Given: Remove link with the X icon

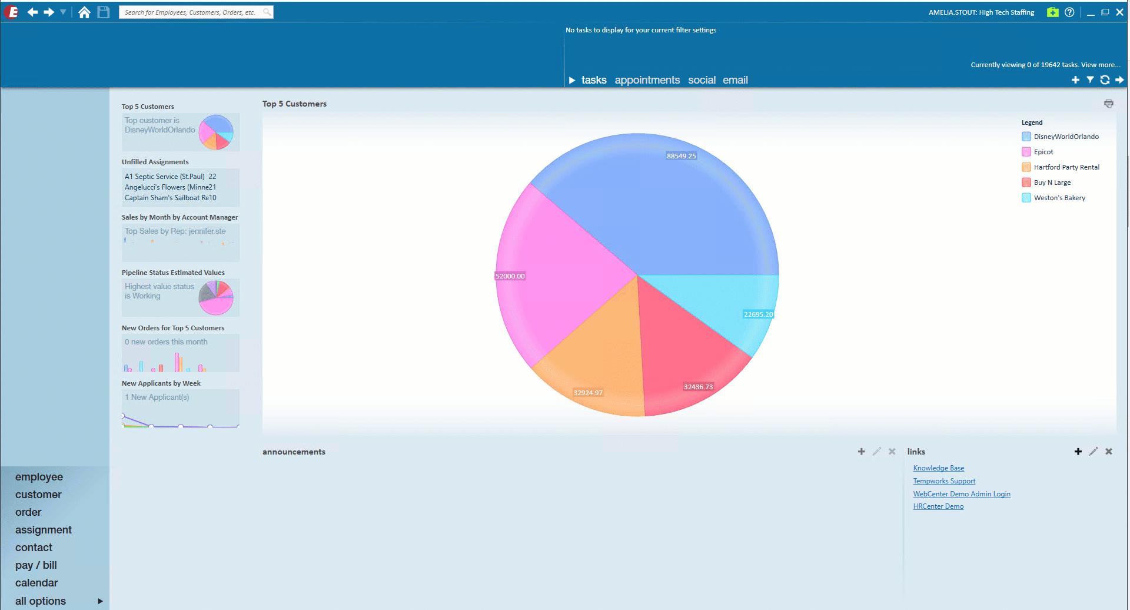Looking at the screenshot, I should (1109, 452).
